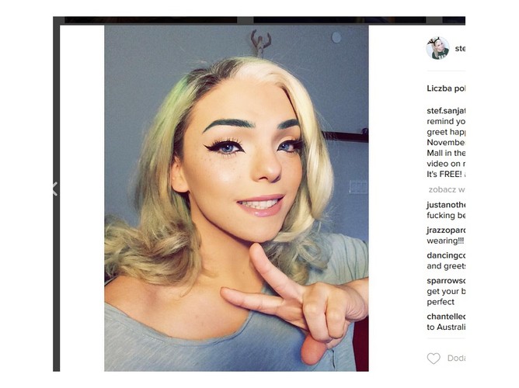Click the comment text 'to Australi'
The height and width of the screenshot is (388, 519).
pos(446,327)
